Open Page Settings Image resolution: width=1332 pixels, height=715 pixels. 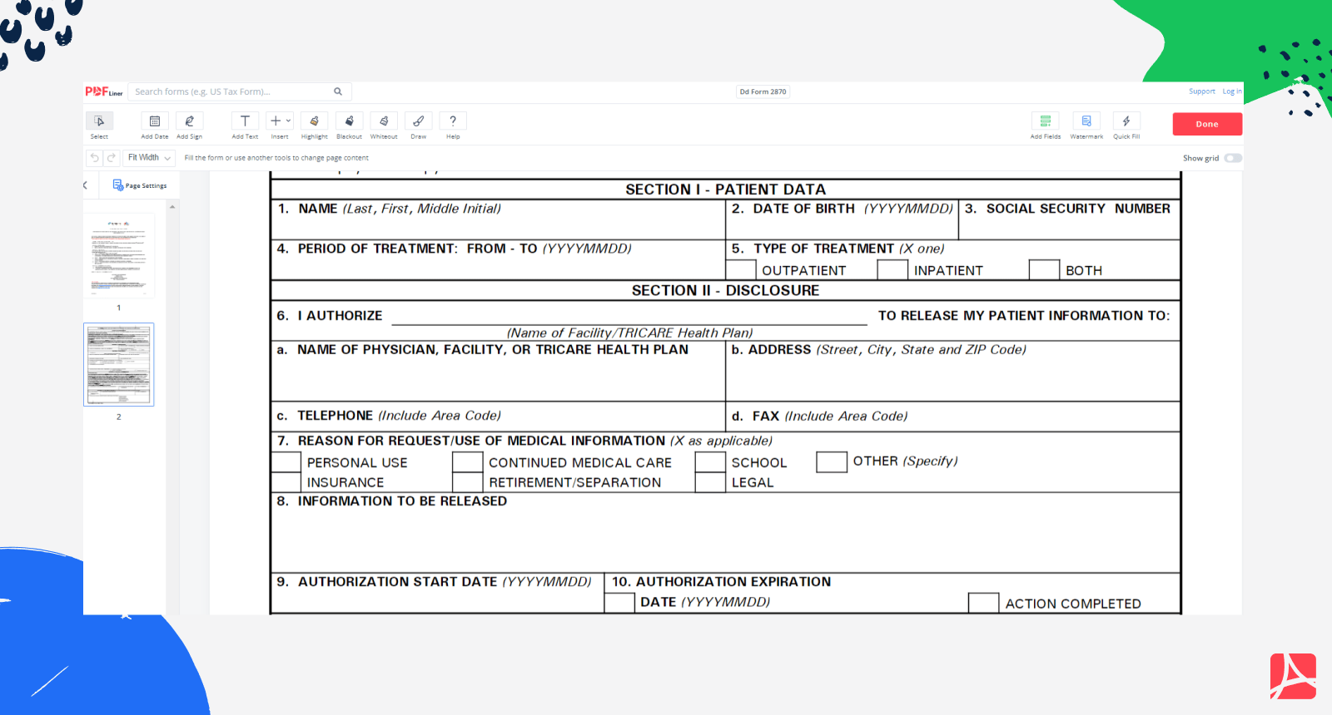140,185
